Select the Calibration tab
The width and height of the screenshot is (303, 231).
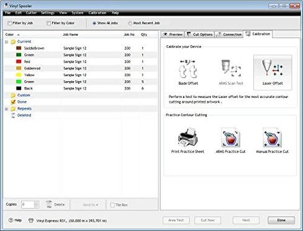click(258, 34)
